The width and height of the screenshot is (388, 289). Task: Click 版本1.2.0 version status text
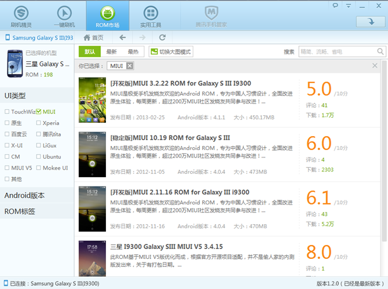point(350,284)
